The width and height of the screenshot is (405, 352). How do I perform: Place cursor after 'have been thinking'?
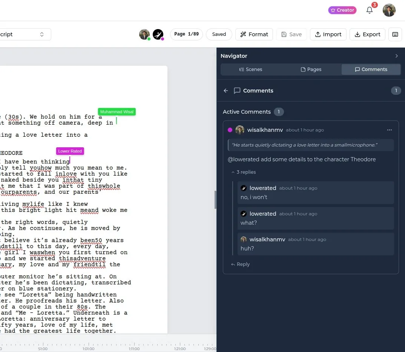coord(70,161)
